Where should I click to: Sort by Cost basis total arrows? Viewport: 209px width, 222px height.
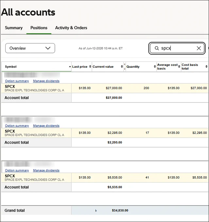coord(206,67)
